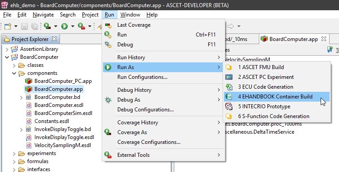The width and height of the screenshot is (339, 172).
Task: Open the Project menu
Action: (90, 15)
